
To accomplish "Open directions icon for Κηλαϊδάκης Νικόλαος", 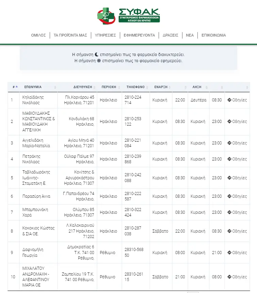I will pos(229,100).
